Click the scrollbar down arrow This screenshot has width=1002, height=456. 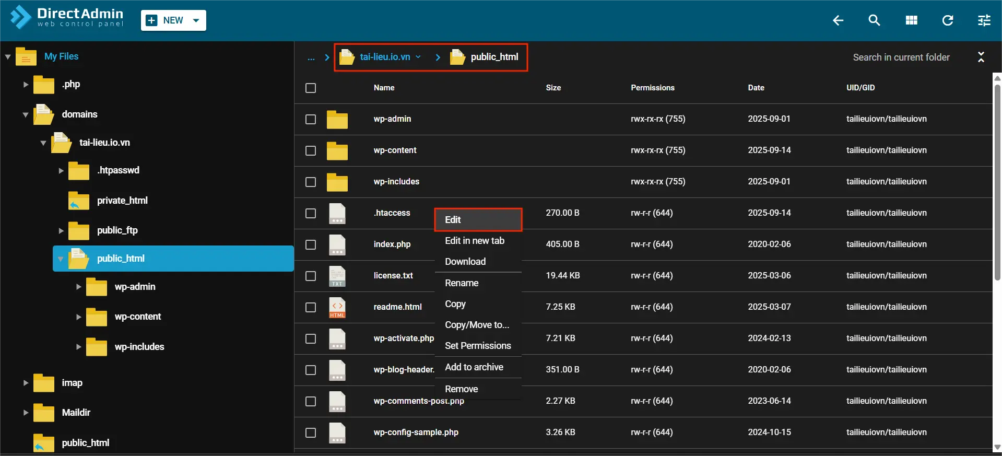997,447
